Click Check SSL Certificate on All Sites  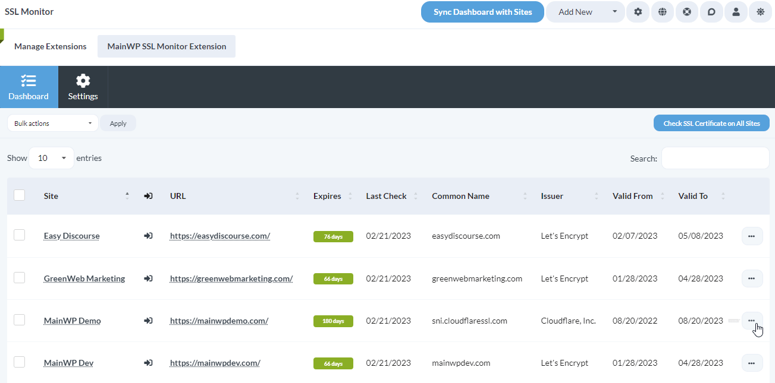(711, 123)
